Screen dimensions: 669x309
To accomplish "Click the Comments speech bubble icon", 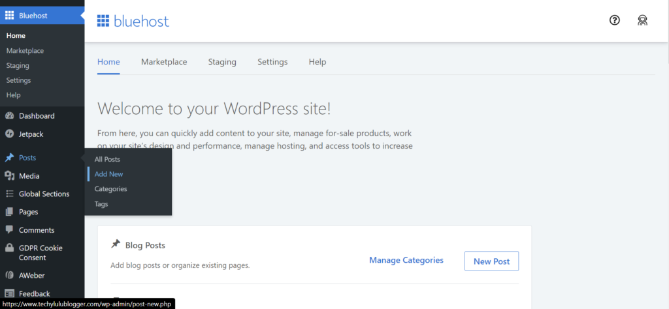I will (10, 230).
